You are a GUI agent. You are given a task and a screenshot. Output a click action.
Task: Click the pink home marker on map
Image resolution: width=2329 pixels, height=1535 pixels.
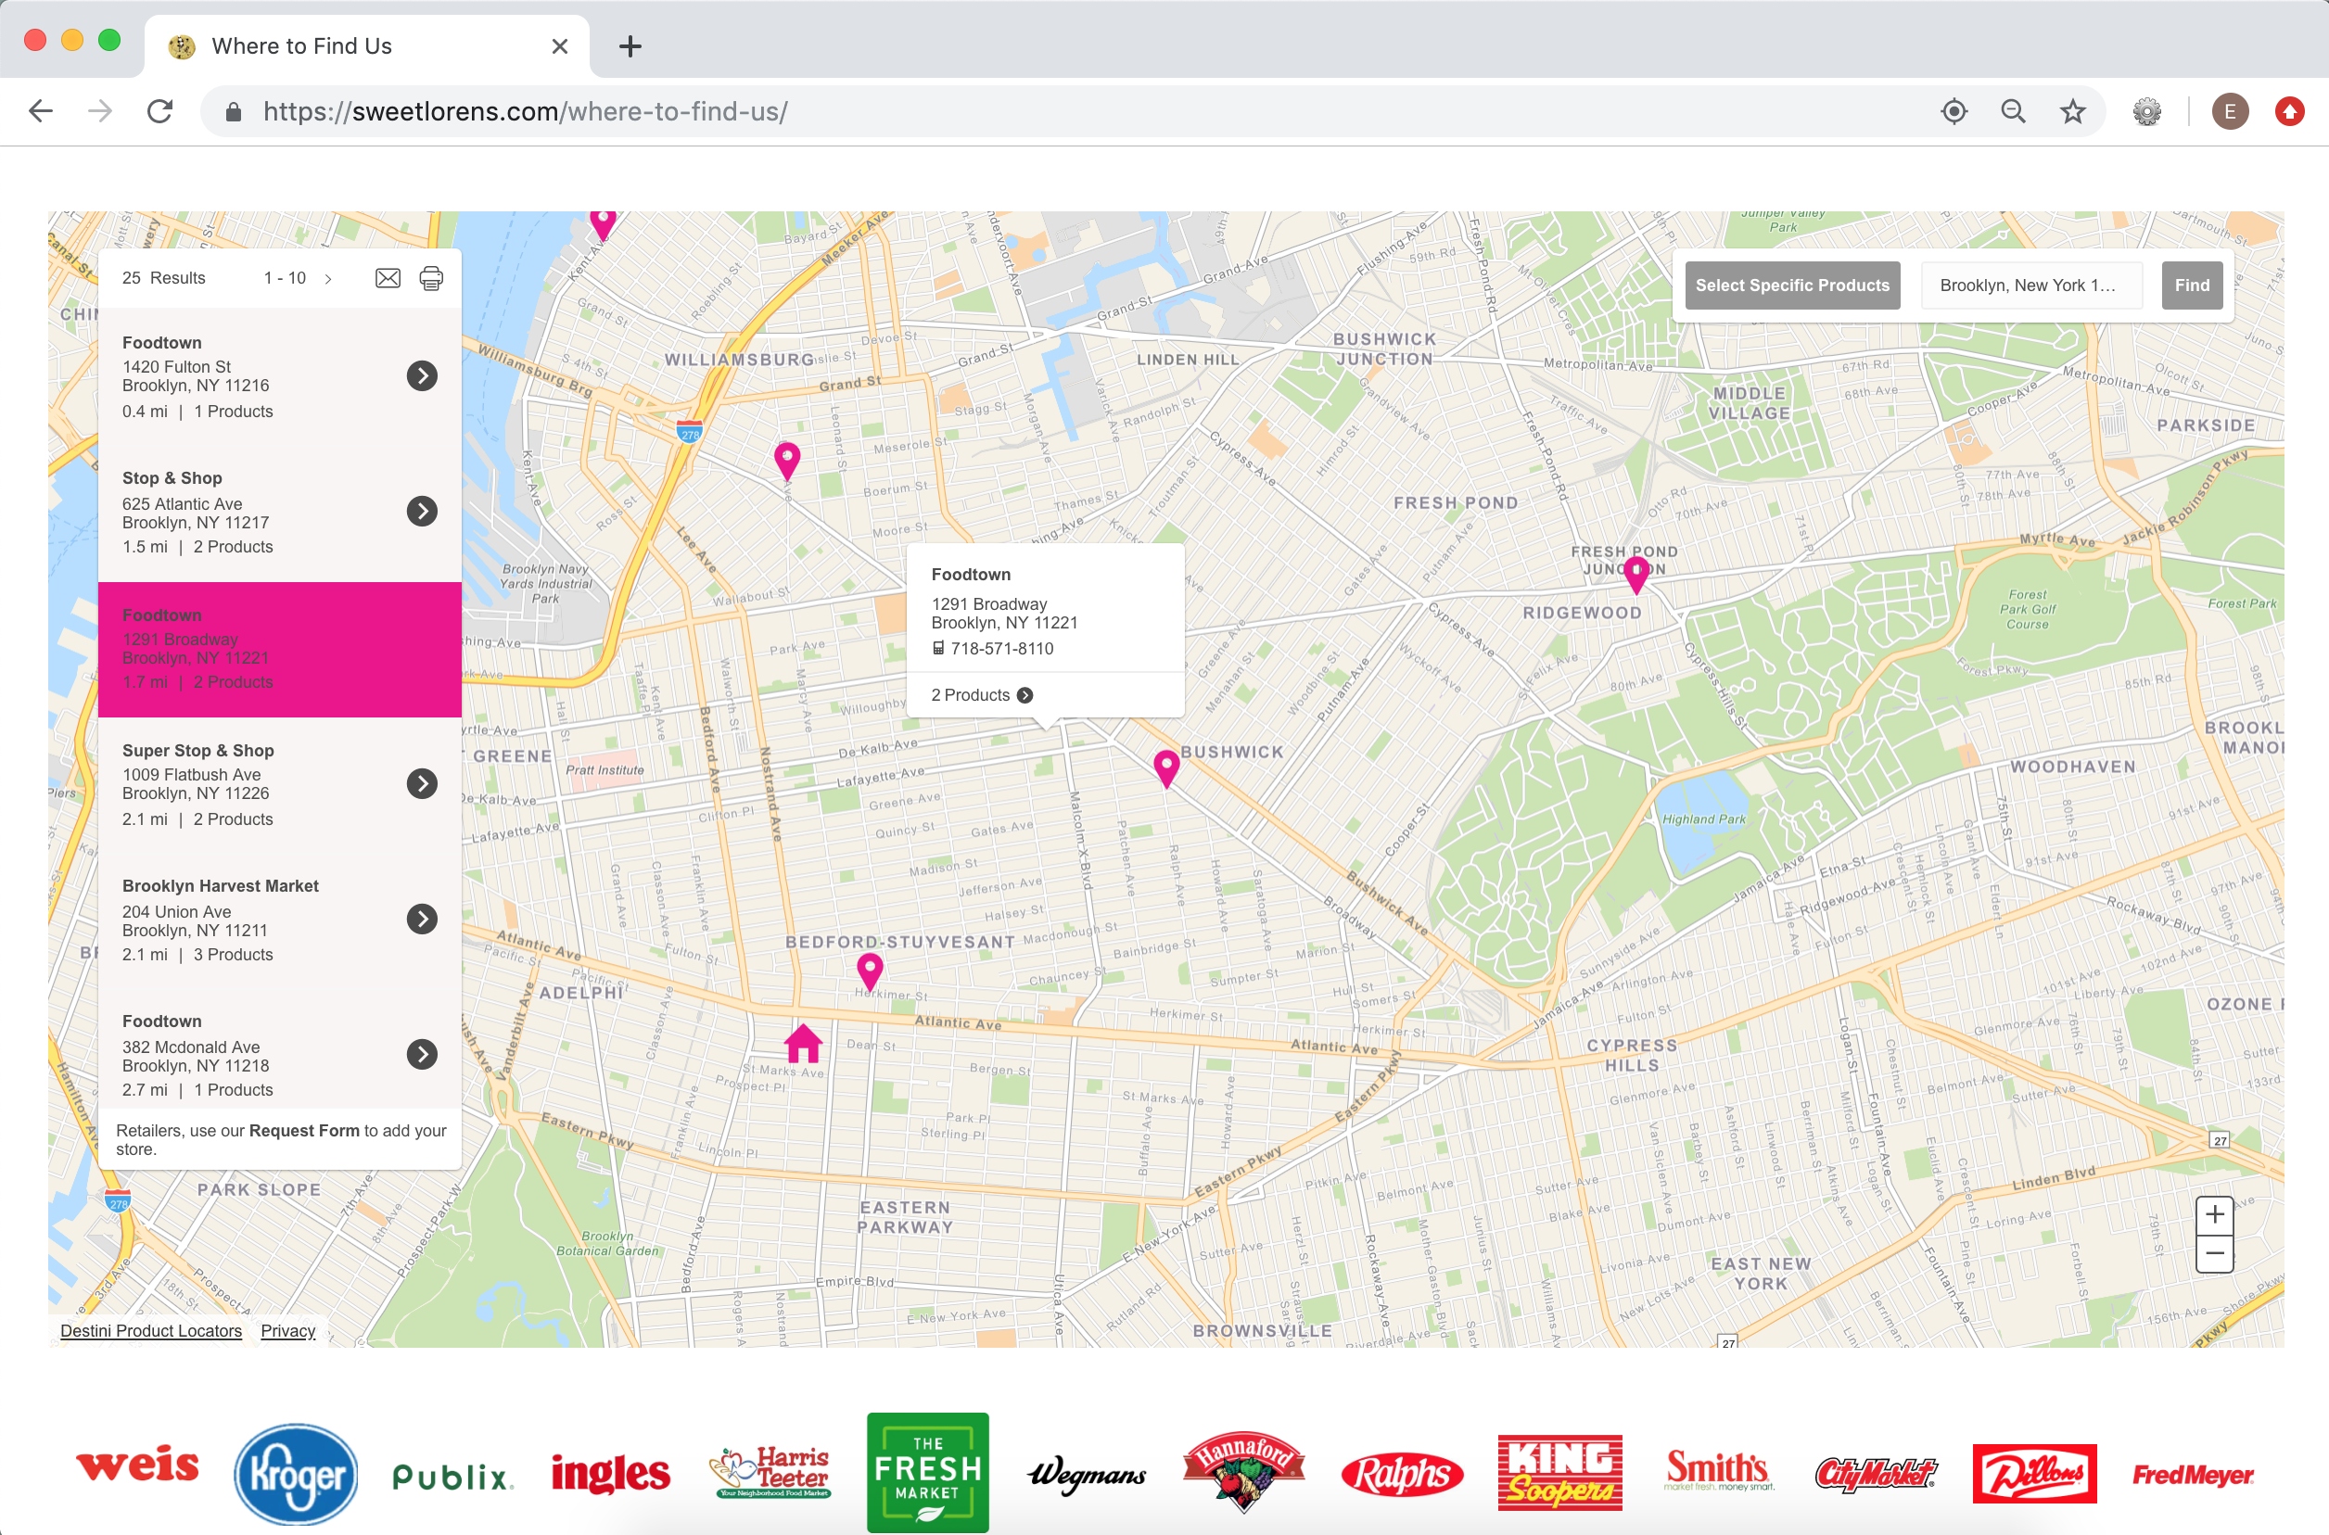click(803, 1044)
